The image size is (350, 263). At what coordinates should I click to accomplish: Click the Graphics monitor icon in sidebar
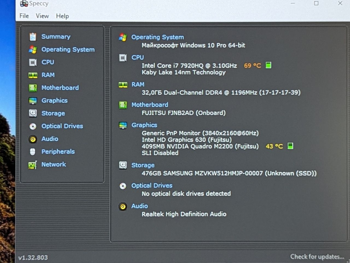point(33,101)
